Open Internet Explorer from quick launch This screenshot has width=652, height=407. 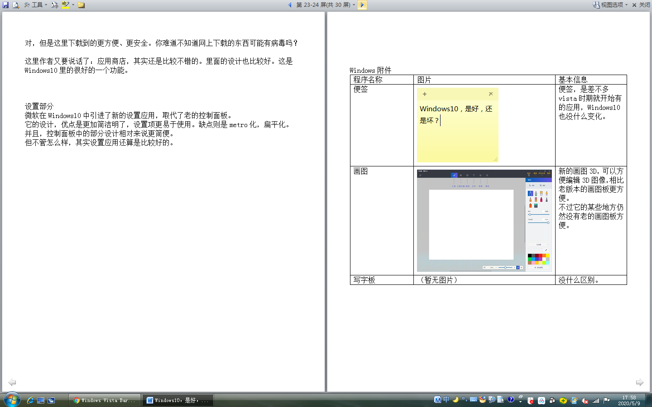(30, 400)
